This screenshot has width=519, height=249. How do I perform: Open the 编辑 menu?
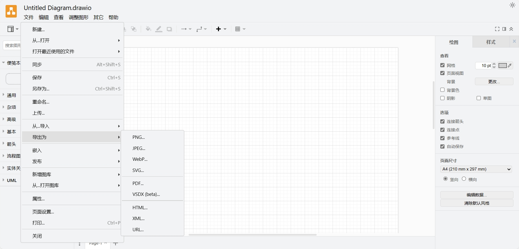44,17
